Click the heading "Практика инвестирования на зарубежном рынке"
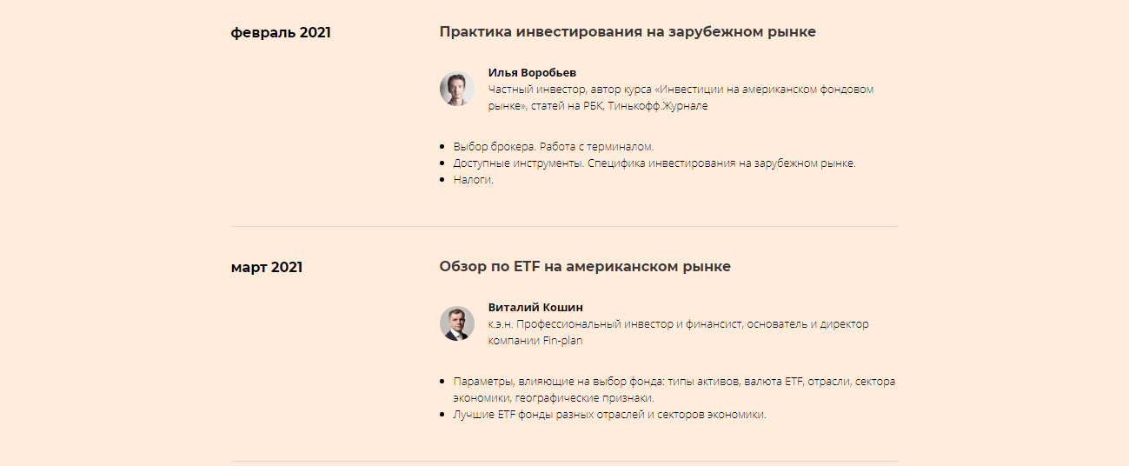Viewport: 1129px width, 466px height. coord(627,32)
